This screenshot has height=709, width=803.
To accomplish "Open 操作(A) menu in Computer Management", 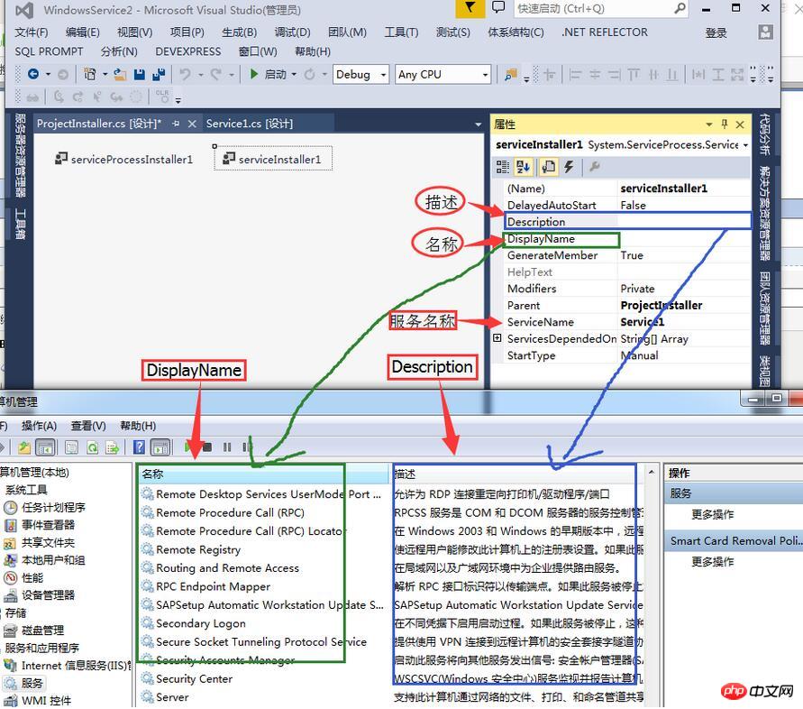I will pos(39,426).
